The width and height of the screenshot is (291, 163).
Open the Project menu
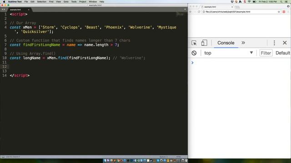pyautogui.click(x=83, y=2)
